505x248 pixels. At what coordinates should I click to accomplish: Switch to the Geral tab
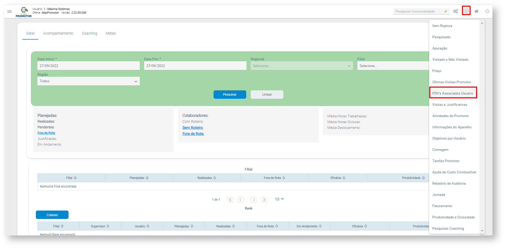(x=30, y=34)
